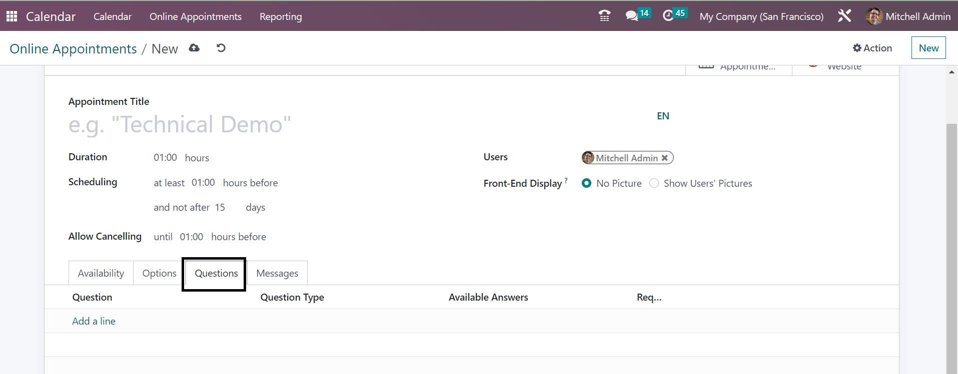Open My Company (San Francisco) company switcher
Viewport: 958px width, 374px height.
(x=761, y=16)
